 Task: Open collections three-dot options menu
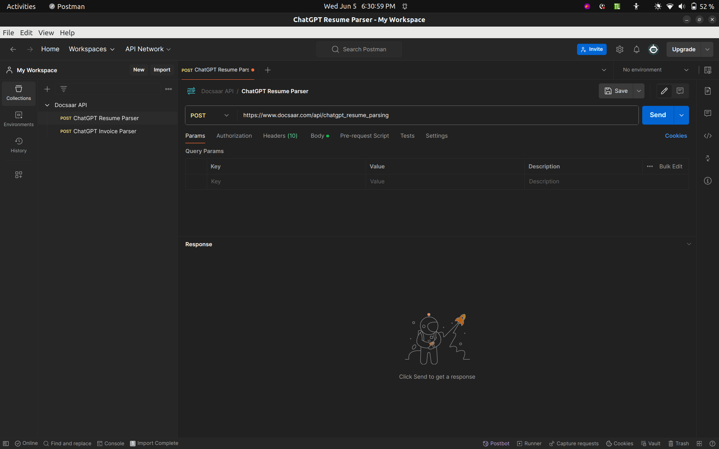pyautogui.click(x=169, y=89)
